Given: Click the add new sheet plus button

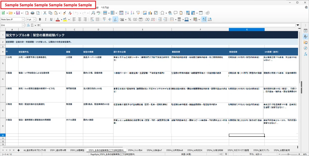Looking at the screenshot, I should tap(19, 150).
